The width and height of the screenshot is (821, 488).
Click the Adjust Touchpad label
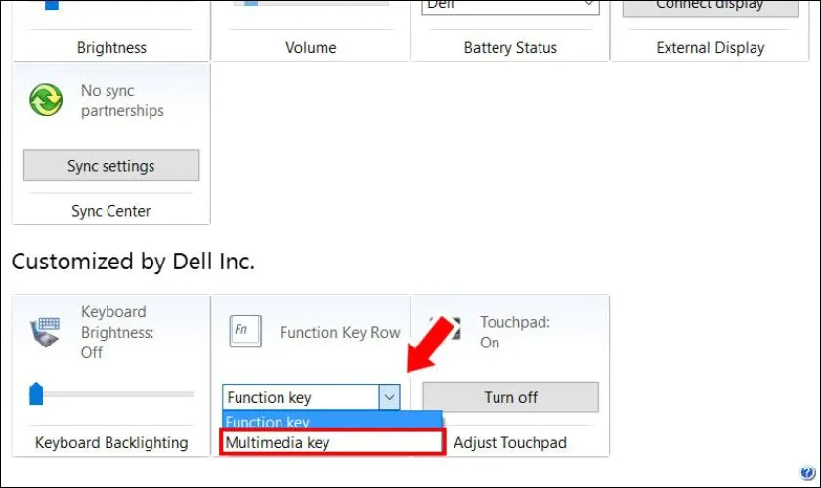pos(510,442)
